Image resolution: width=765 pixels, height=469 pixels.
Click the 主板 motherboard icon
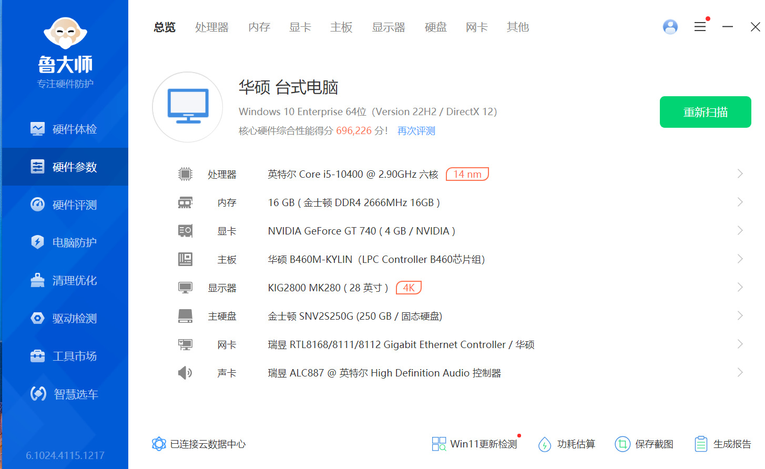point(185,259)
